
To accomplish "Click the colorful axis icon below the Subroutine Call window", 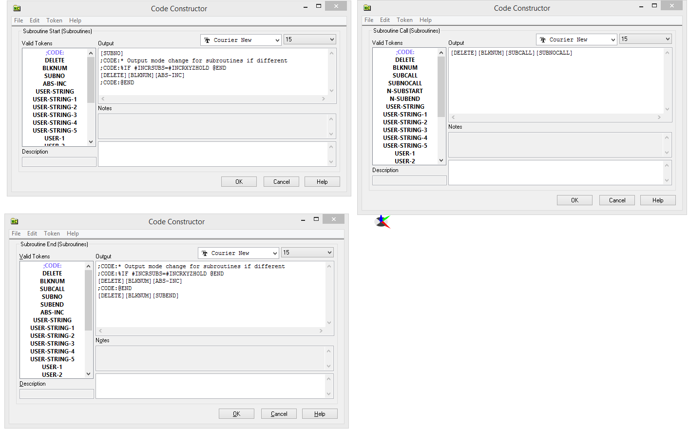I will point(383,222).
